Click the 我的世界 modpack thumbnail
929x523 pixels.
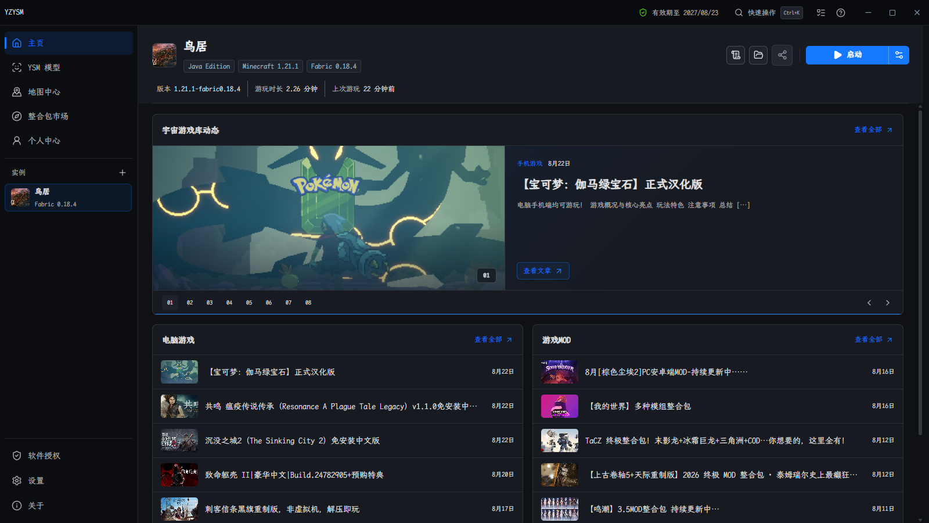[x=560, y=406]
